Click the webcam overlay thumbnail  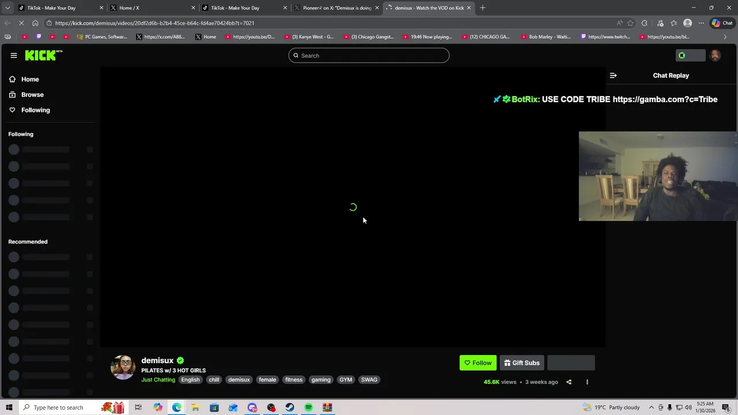658,176
